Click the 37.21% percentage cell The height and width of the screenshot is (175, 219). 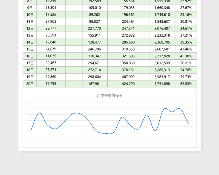point(186,35)
